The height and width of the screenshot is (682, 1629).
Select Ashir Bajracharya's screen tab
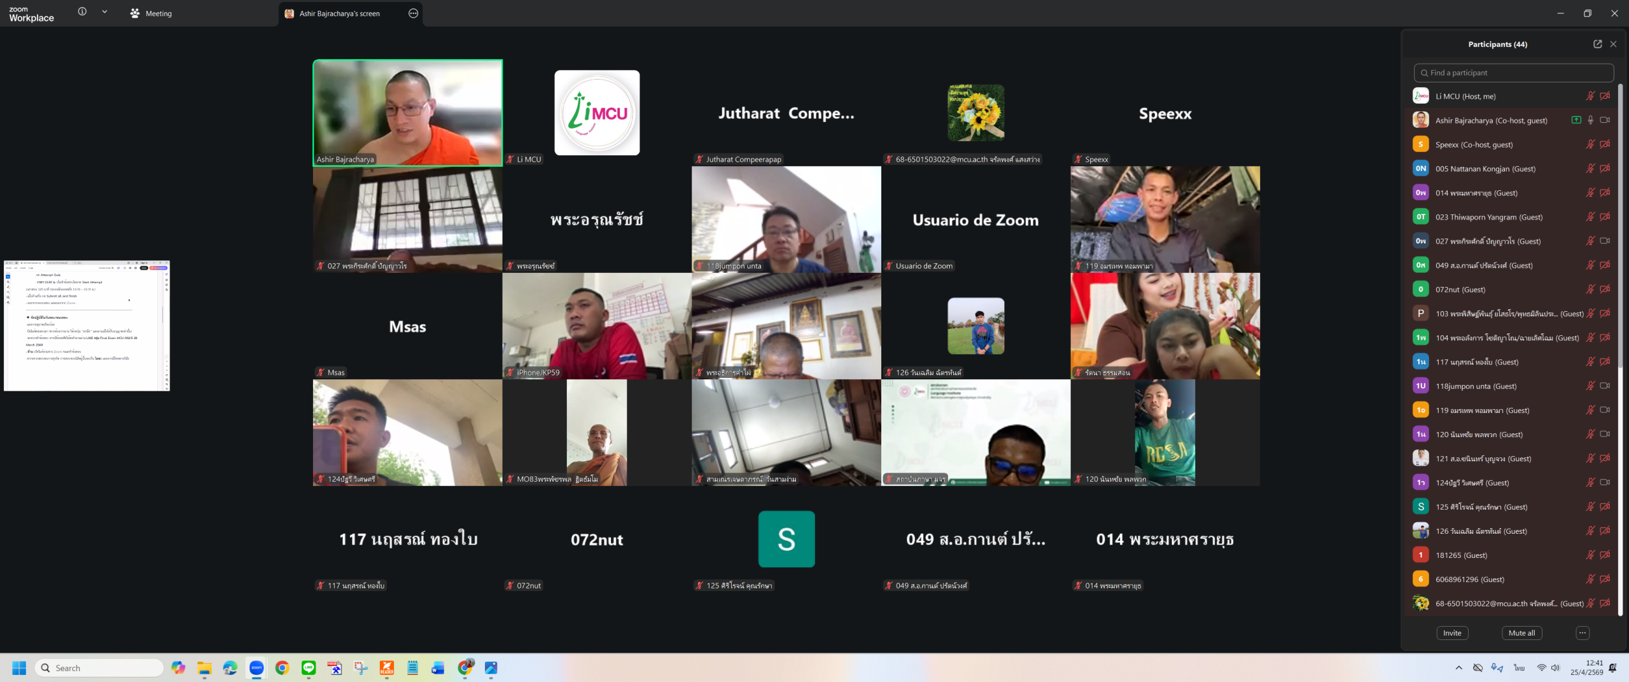[339, 13]
